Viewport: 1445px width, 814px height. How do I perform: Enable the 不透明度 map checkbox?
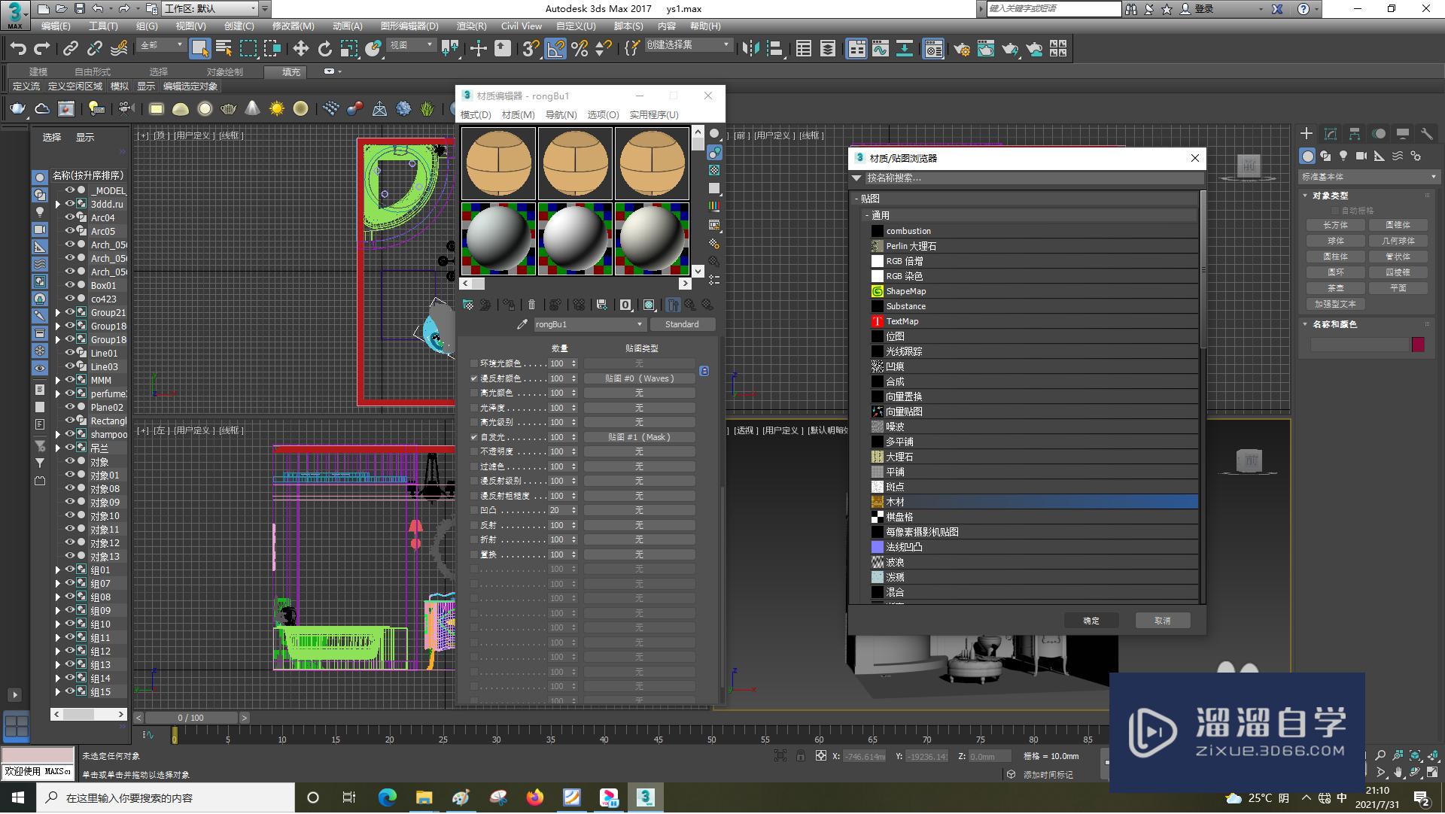pyautogui.click(x=474, y=451)
